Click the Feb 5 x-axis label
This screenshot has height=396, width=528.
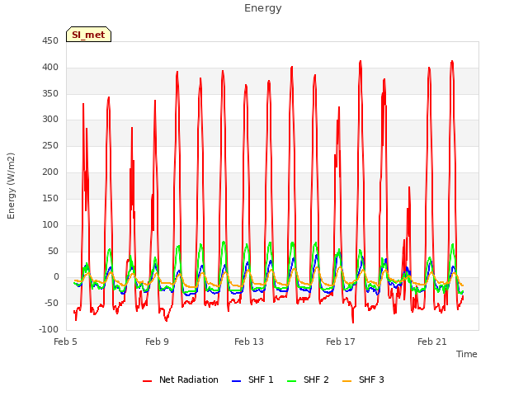65,342
